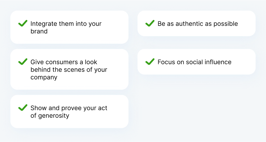The height and width of the screenshot is (142, 266).
Task: Select the word "company" in the left middle card
Action: pos(44,77)
